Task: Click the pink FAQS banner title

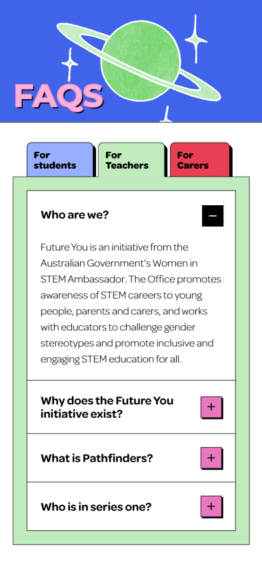Action: [x=59, y=96]
